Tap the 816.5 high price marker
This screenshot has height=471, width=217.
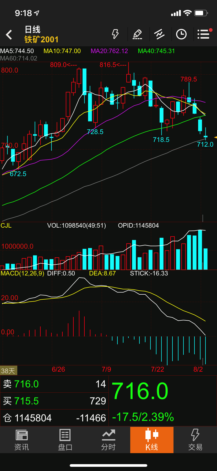(x=108, y=65)
